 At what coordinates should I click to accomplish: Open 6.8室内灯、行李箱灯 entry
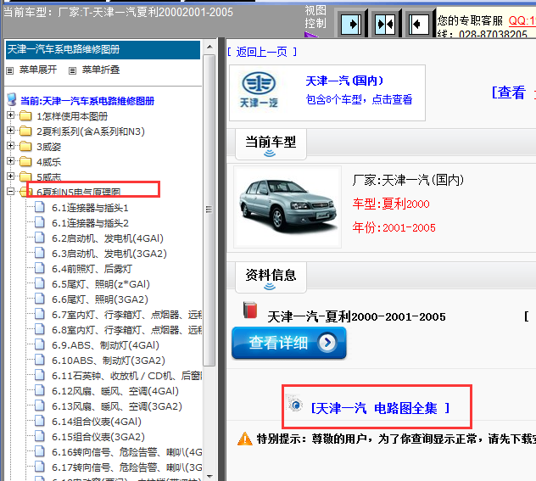click(x=127, y=330)
